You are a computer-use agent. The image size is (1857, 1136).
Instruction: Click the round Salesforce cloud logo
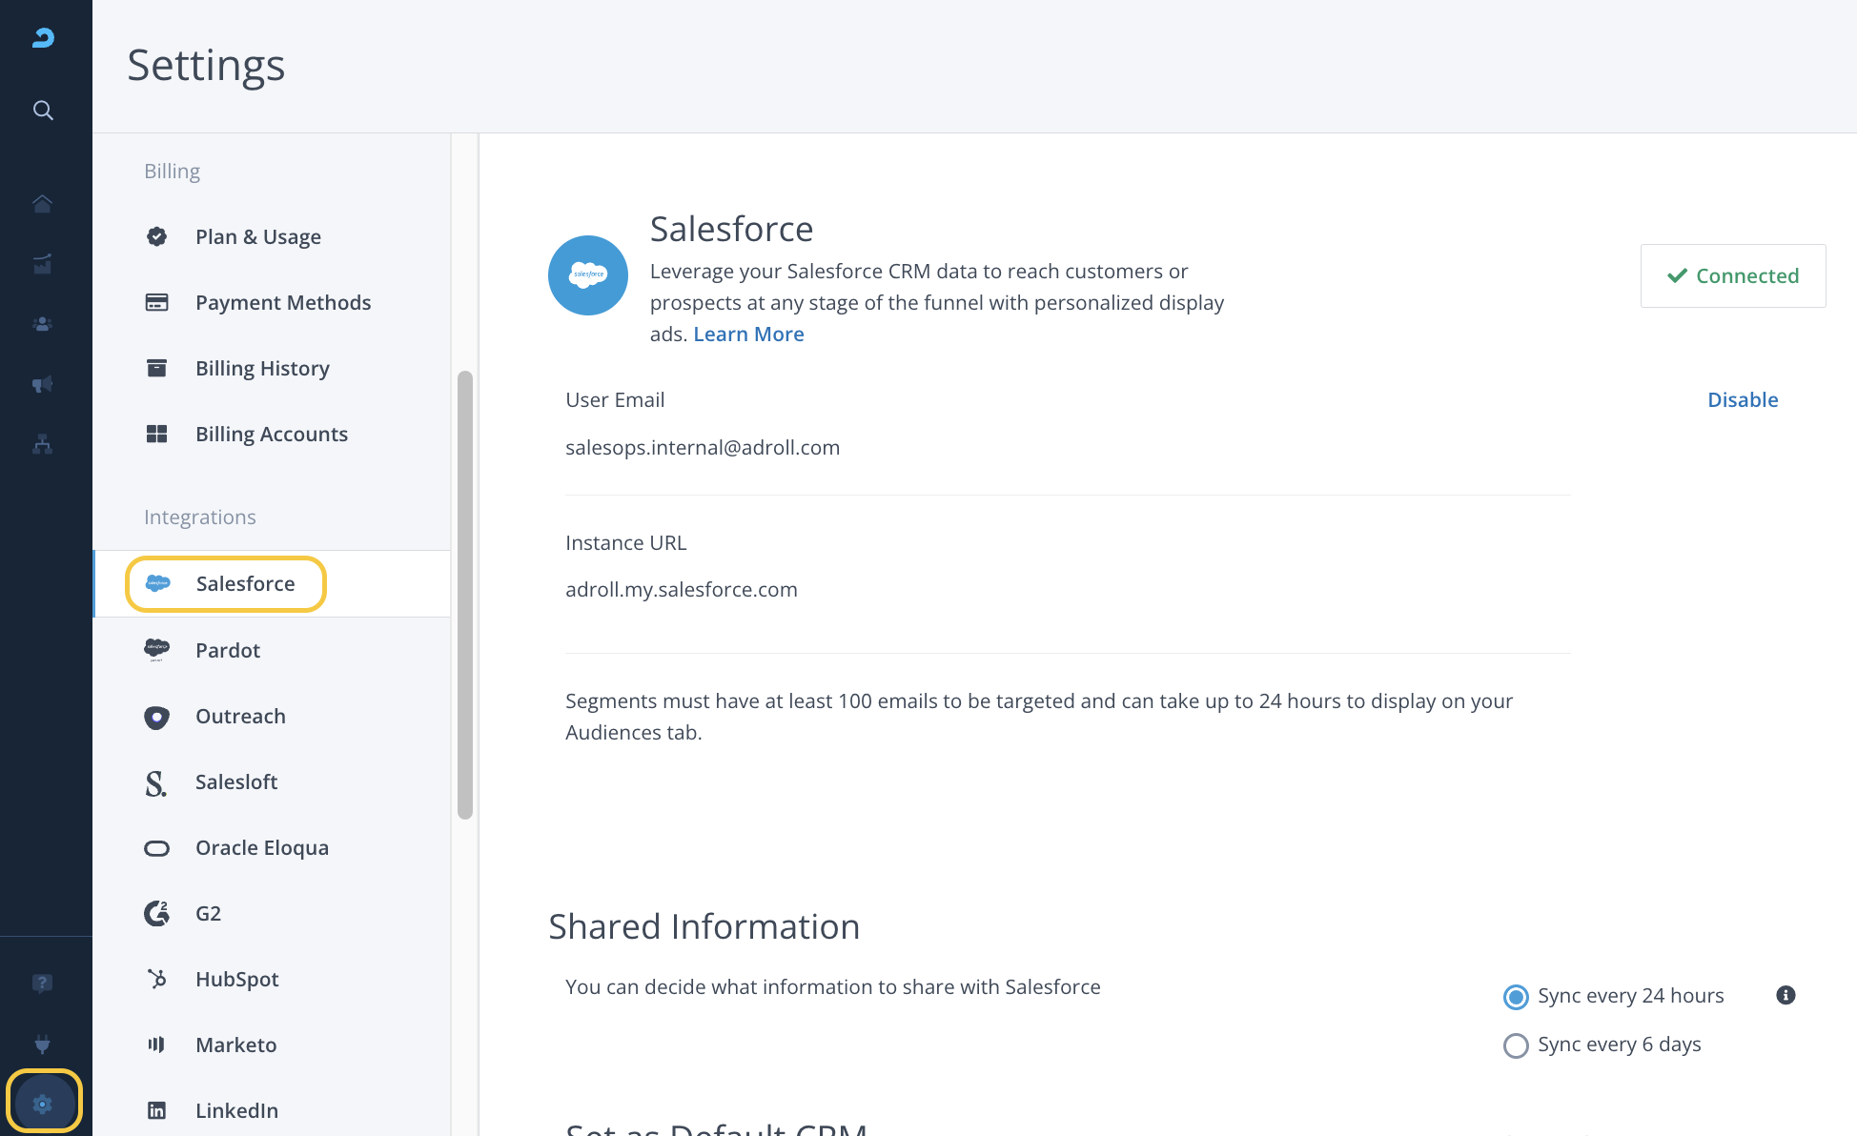click(x=588, y=275)
